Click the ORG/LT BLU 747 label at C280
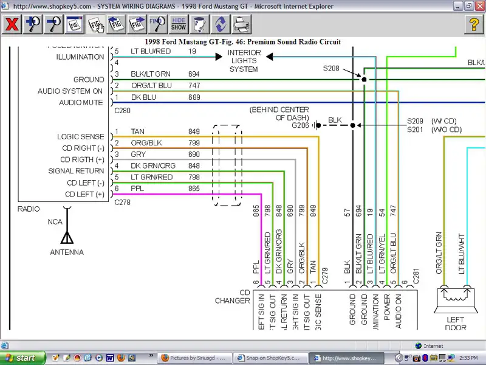The image size is (486, 365). (x=166, y=85)
